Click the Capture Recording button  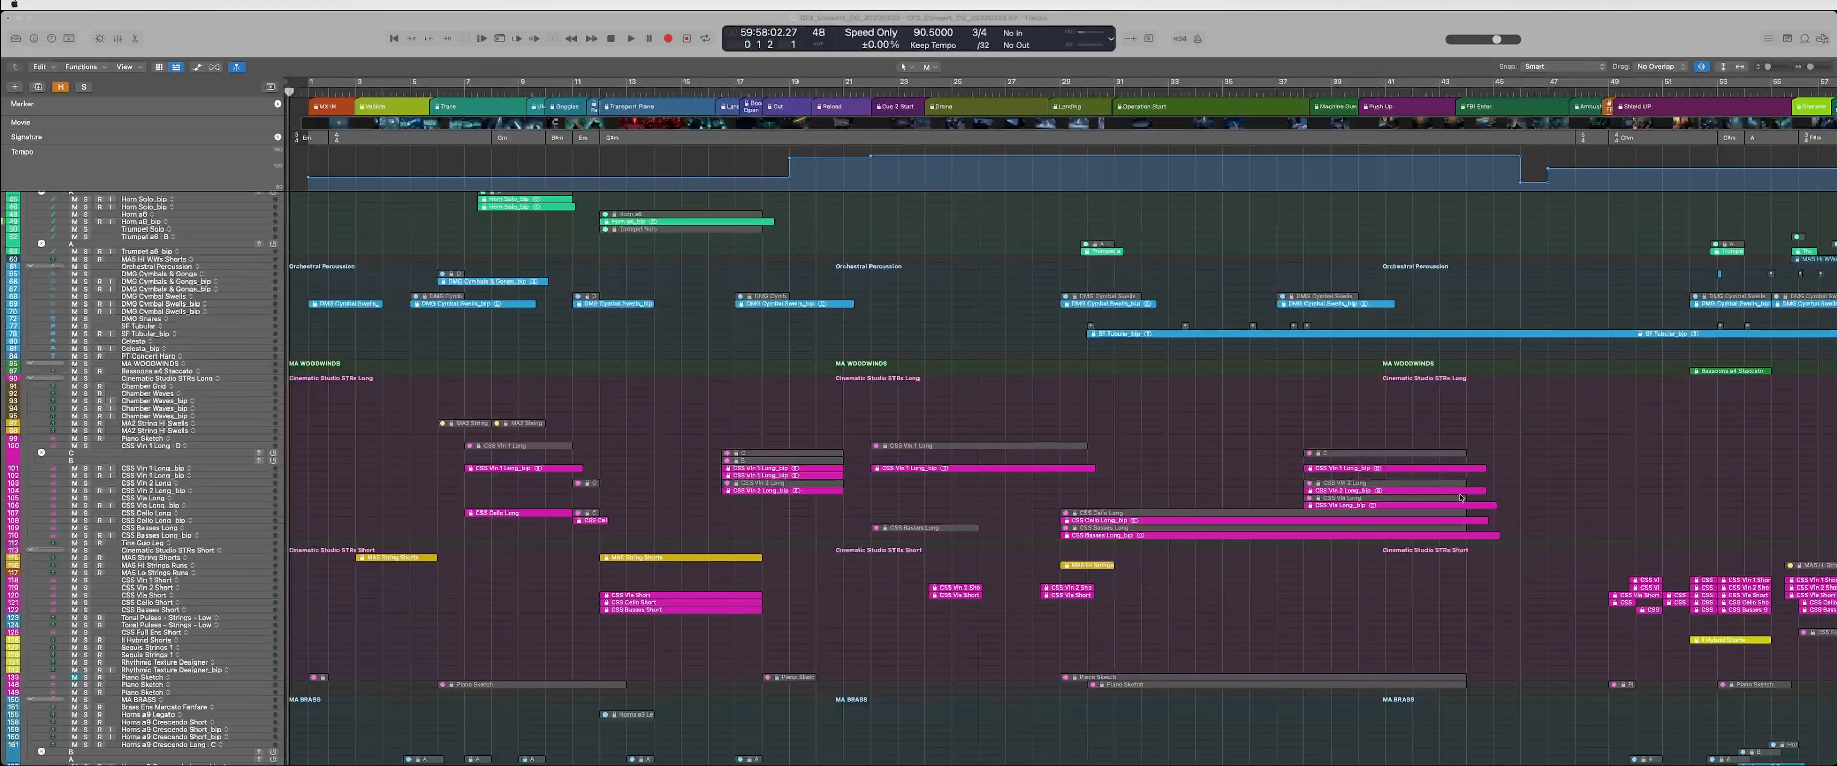[x=687, y=38]
